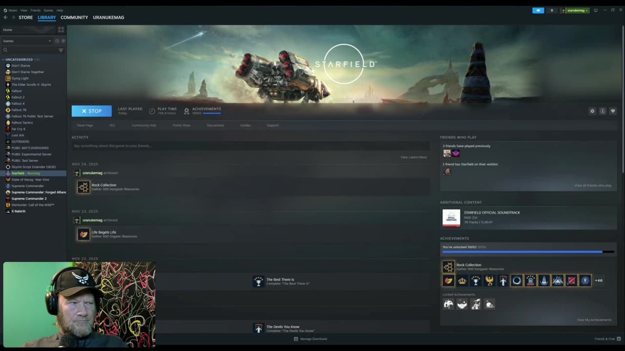The width and height of the screenshot is (625, 351).
Task: Toggle the Starfield favorite heart icon
Action: 613,111
